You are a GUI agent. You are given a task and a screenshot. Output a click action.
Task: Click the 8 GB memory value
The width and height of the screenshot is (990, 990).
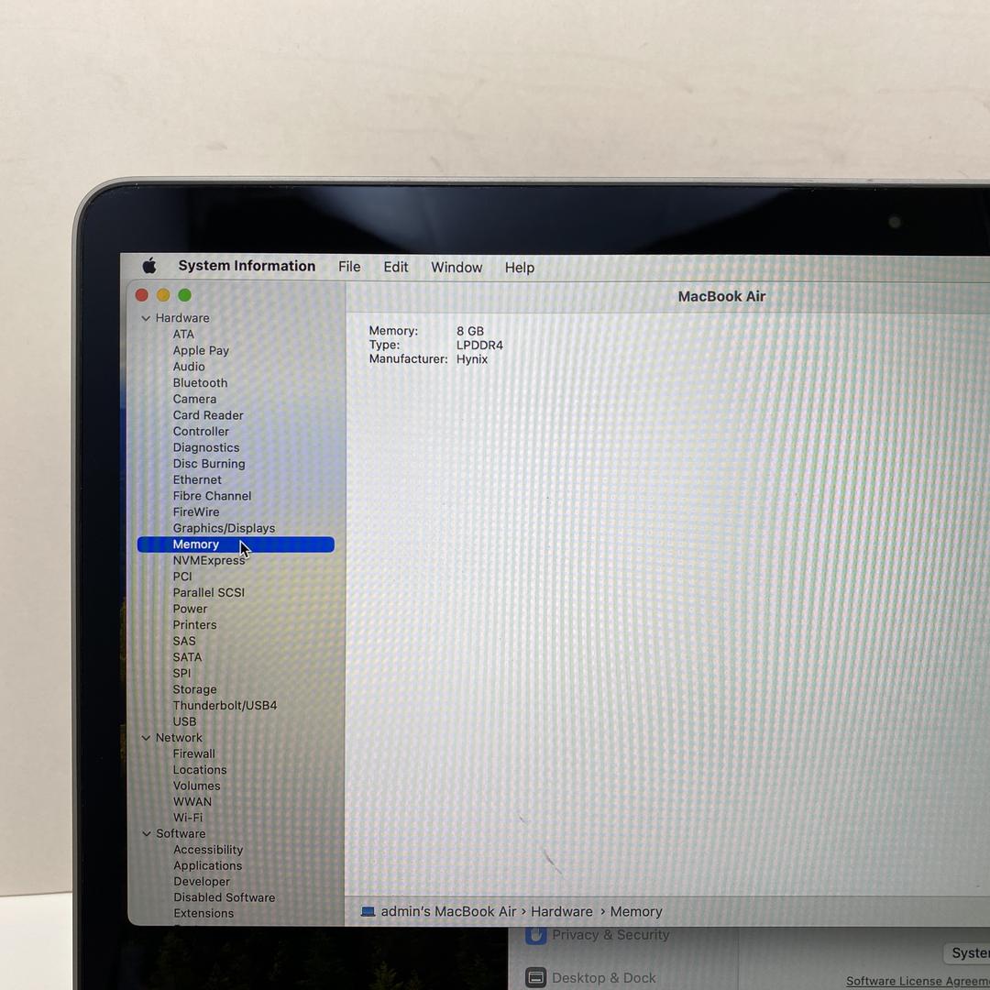(x=470, y=331)
